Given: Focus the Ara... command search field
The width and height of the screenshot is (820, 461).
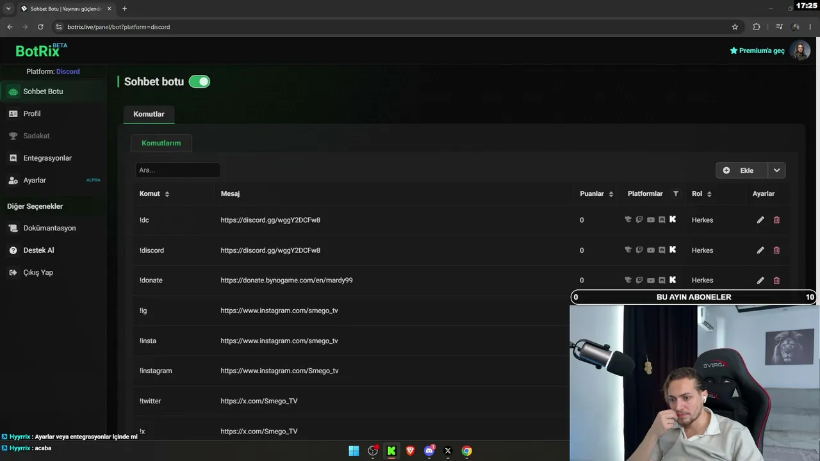Looking at the screenshot, I should (177, 170).
